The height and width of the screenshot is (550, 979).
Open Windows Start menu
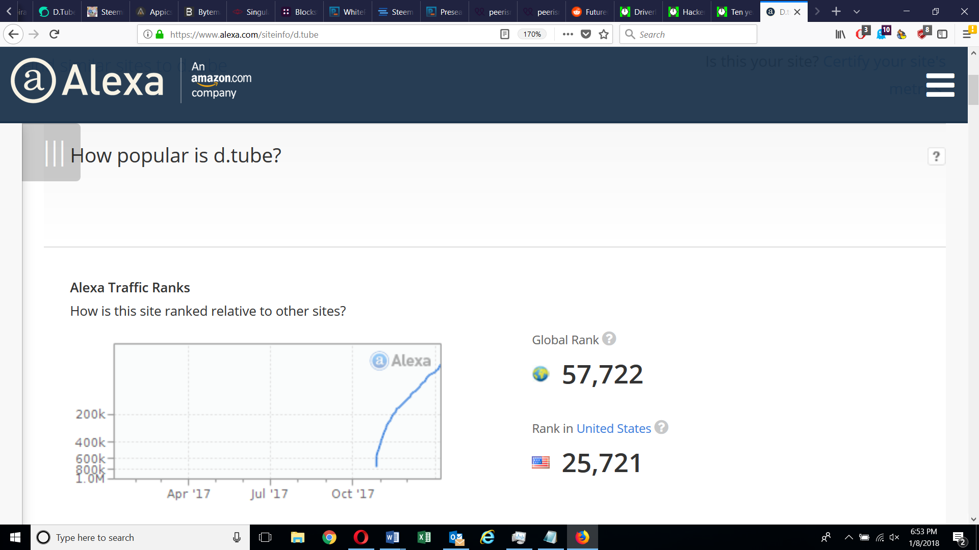pyautogui.click(x=15, y=537)
